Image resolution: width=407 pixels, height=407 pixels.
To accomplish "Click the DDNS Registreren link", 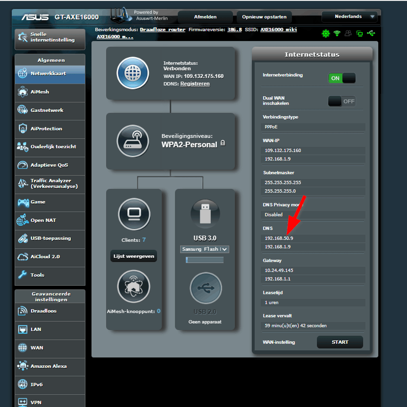I will (x=195, y=84).
